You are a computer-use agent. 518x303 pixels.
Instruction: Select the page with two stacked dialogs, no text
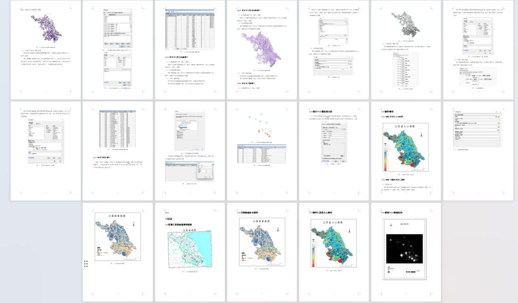tap(118, 50)
